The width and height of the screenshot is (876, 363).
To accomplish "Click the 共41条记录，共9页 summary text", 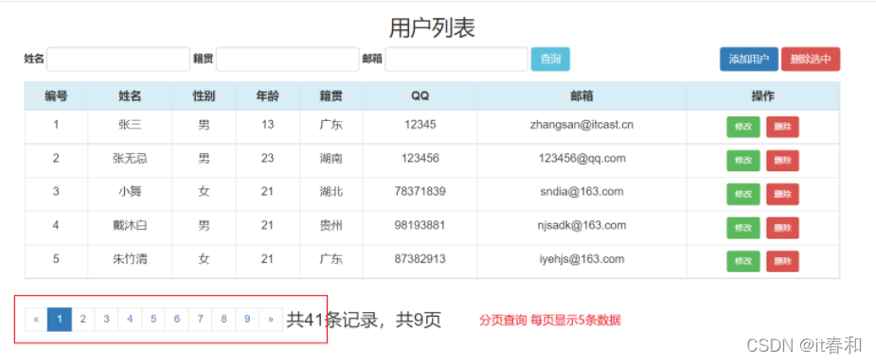I will (x=364, y=320).
